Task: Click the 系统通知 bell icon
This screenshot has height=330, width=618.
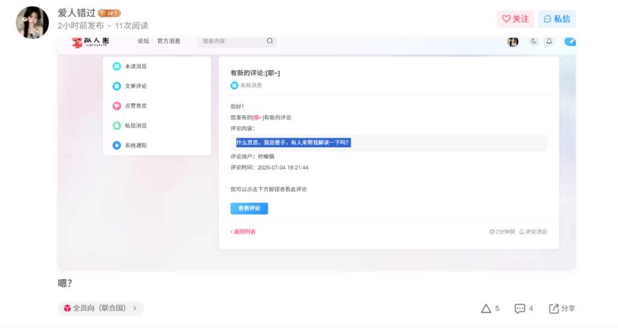Action: 116,145
